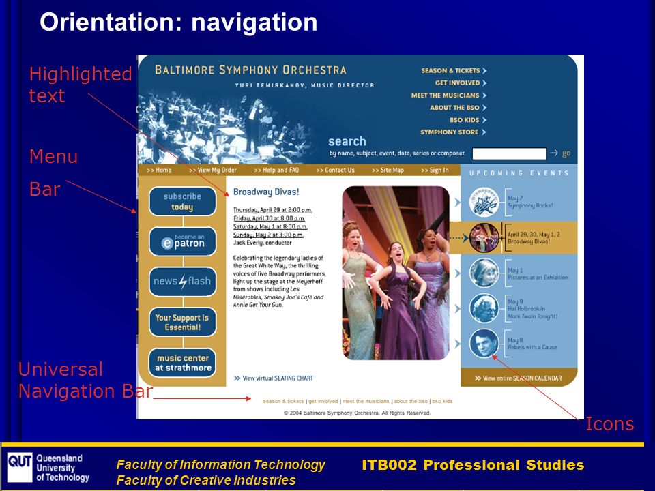The height and width of the screenshot is (491, 655).
Task: Click inside the search input field
Action: tap(509, 153)
